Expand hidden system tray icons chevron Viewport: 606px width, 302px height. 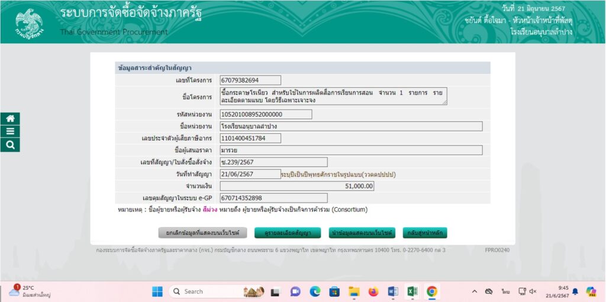tap(475, 291)
